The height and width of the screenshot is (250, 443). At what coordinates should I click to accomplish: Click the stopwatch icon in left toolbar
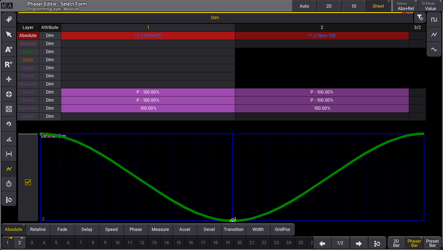point(9,184)
